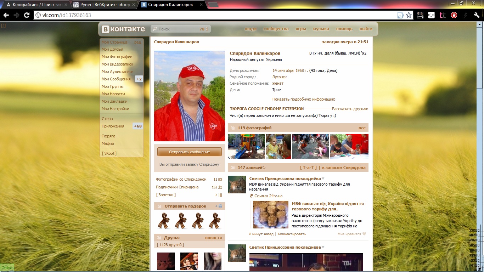Open Мои Друзья in the sidebar
The height and width of the screenshot is (272, 484).
coord(112,49)
